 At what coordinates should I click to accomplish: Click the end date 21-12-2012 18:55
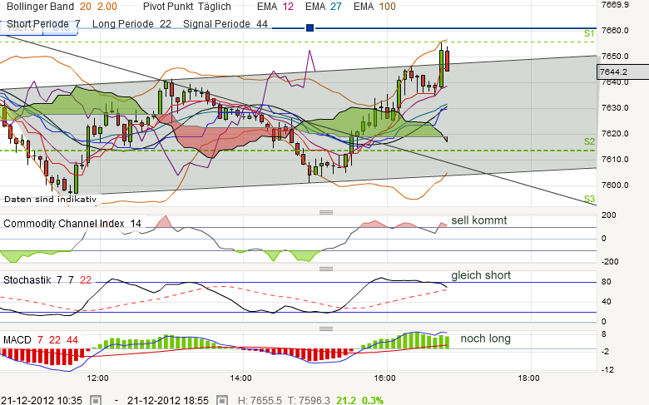[168, 400]
